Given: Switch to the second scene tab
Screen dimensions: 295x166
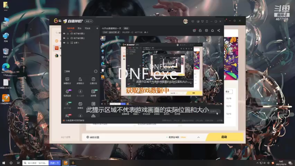Looking at the screenshot, I should [x=80, y=28].
